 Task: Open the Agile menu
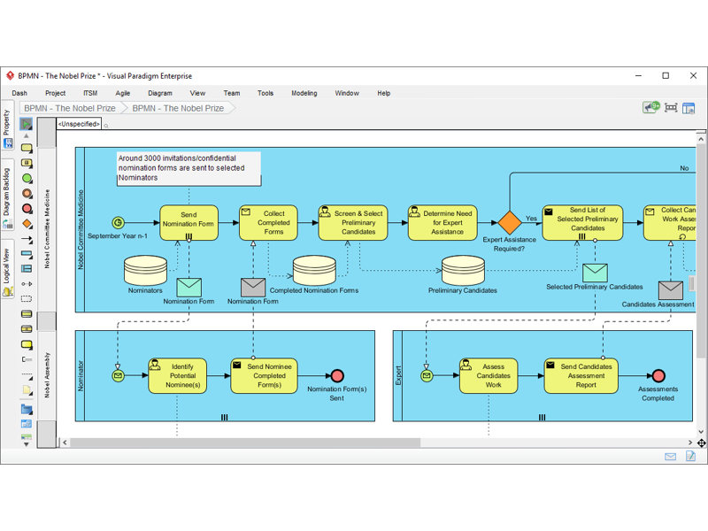[x=122, y=93]
